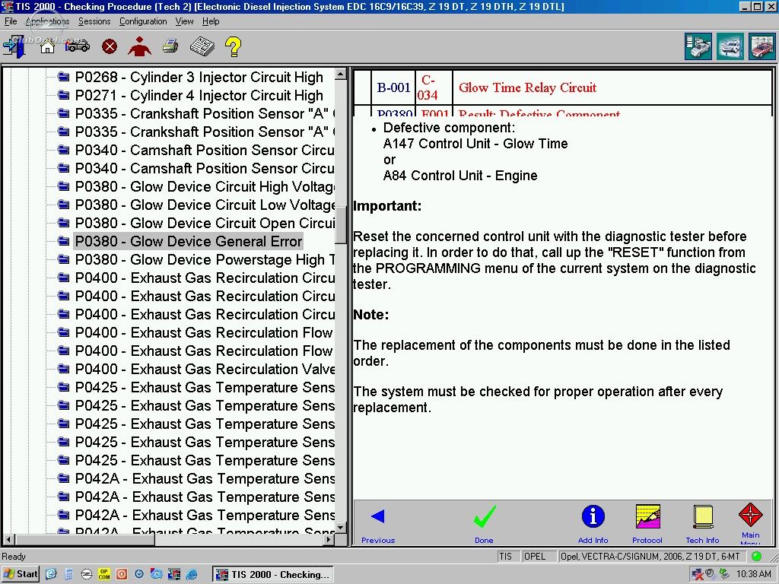Select P0400 Exhaust Gas Recirculation Valve entry
779x584 pixels.
(x=205, y=370)
